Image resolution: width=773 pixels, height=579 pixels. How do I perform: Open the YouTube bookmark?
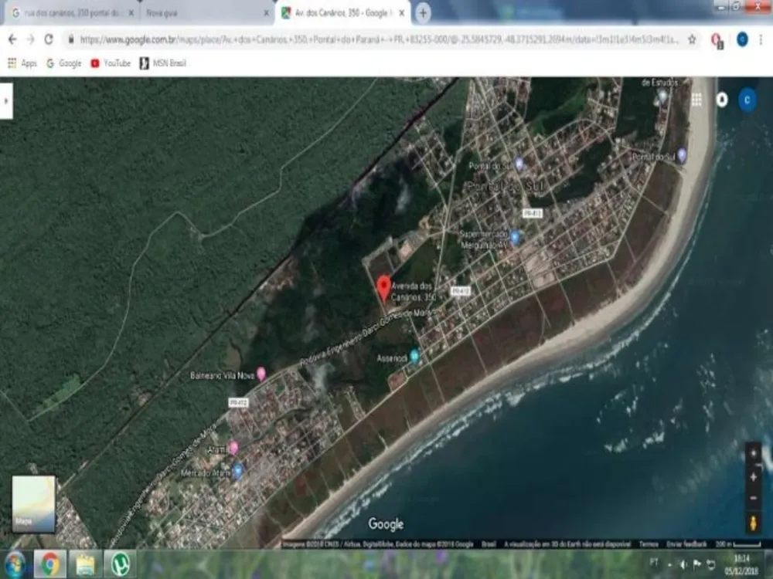click(111, 63)
